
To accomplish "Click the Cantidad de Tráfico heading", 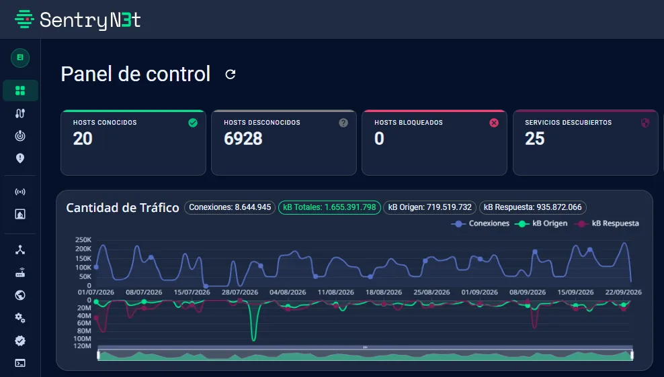I will pyautogui.click(x=123, y=207).
